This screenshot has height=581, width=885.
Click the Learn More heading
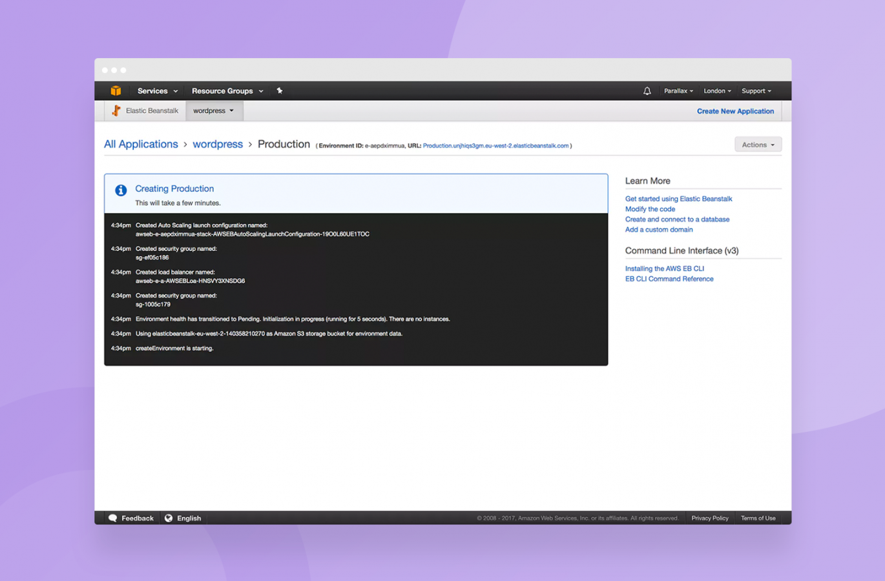coord(647,181)
